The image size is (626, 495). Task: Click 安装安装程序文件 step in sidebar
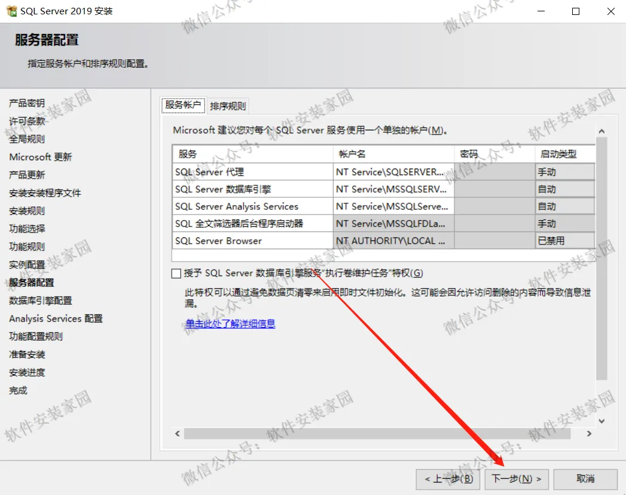(45, 193)
